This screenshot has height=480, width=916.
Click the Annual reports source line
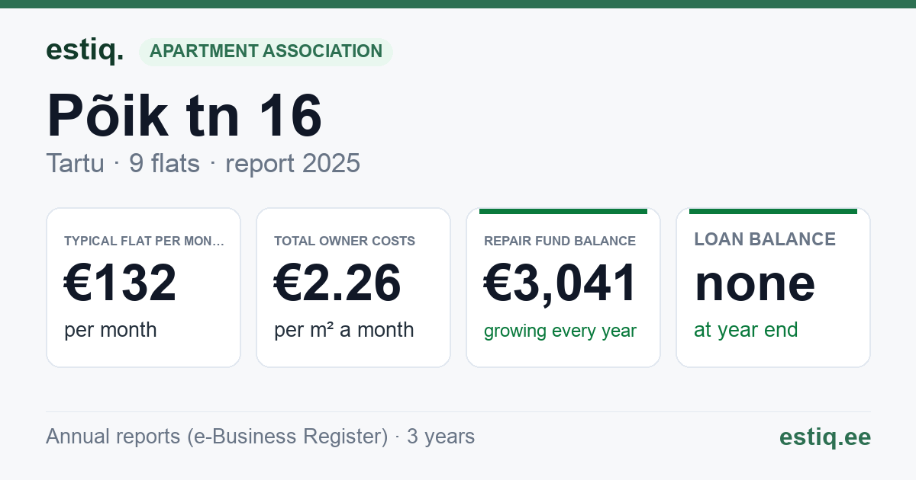260,437
